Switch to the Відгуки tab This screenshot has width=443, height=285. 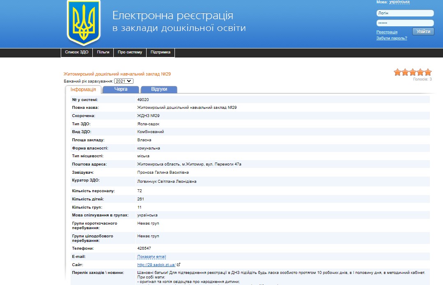click(x=159, y=89)
